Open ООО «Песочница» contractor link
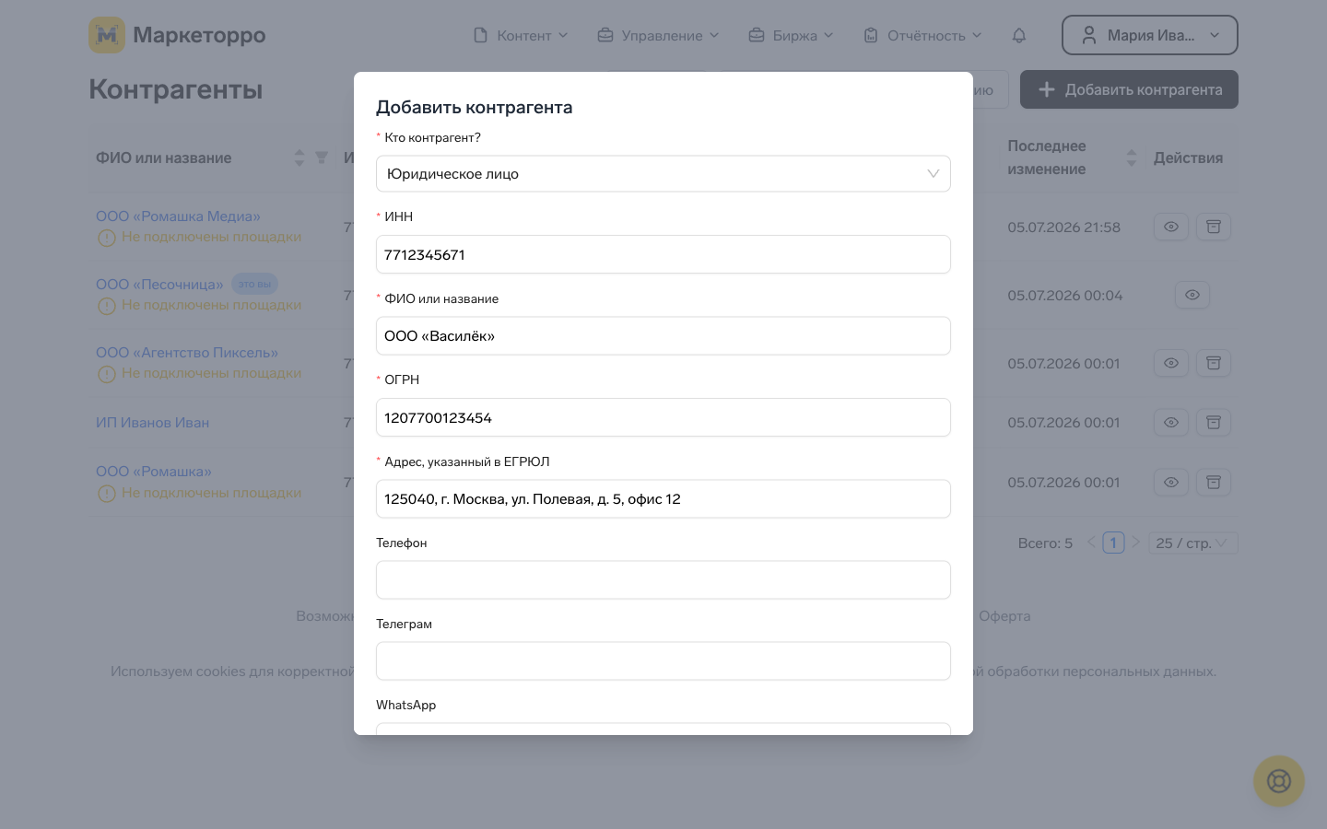 coord(159,285)
